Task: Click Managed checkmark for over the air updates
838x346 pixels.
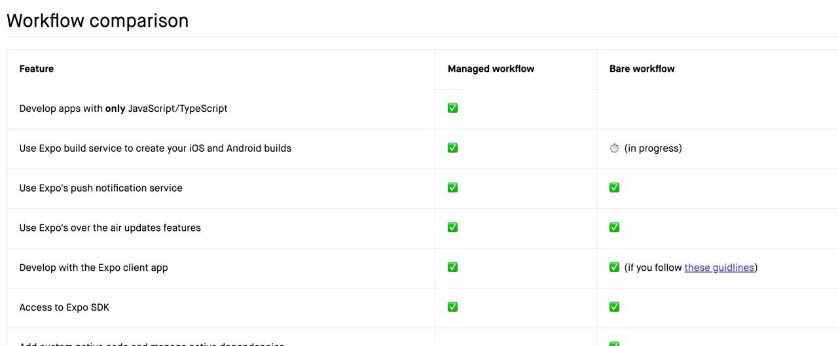Action: [x=452, y=228]
